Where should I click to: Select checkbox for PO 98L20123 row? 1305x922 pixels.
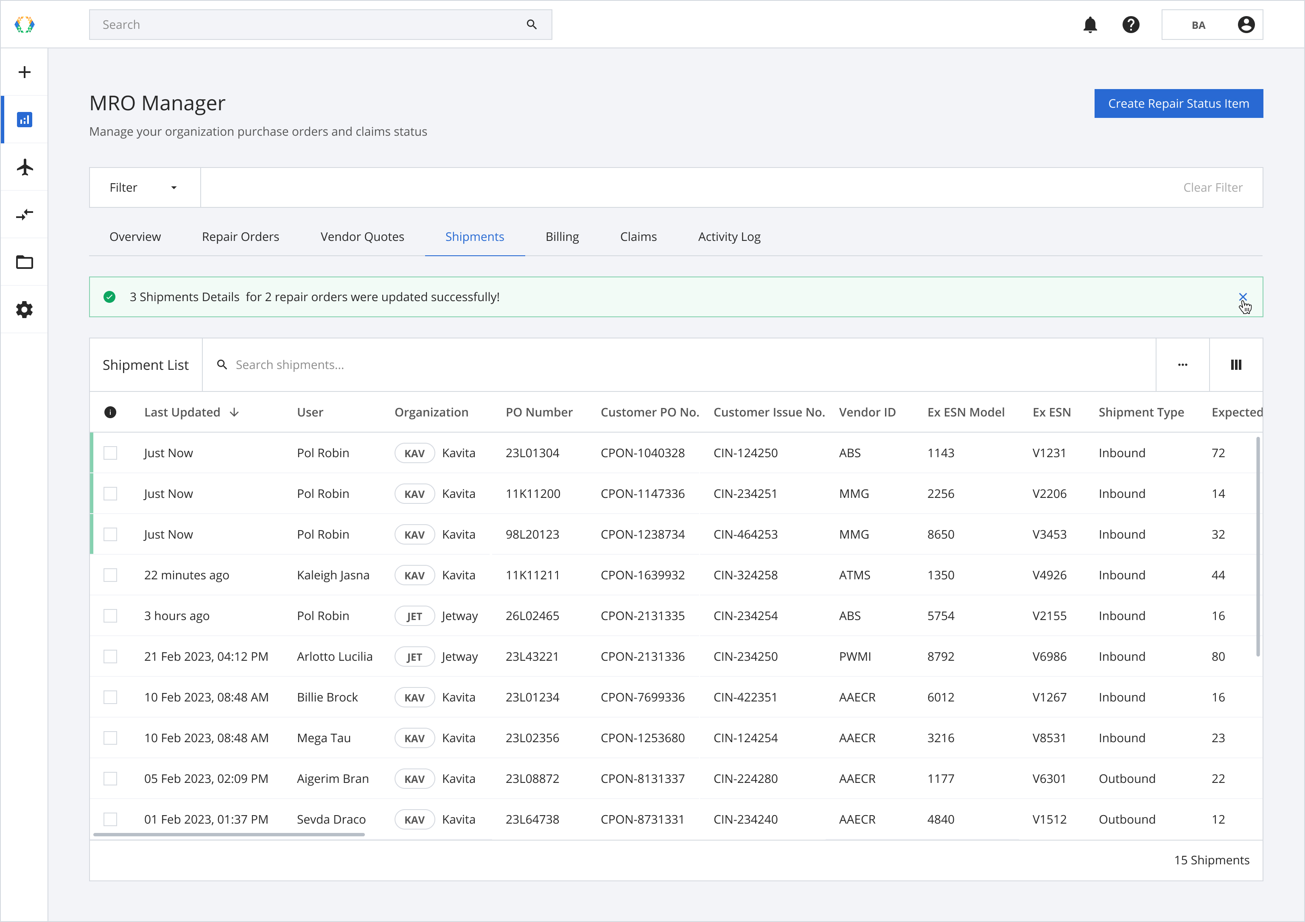pos(110,534)
